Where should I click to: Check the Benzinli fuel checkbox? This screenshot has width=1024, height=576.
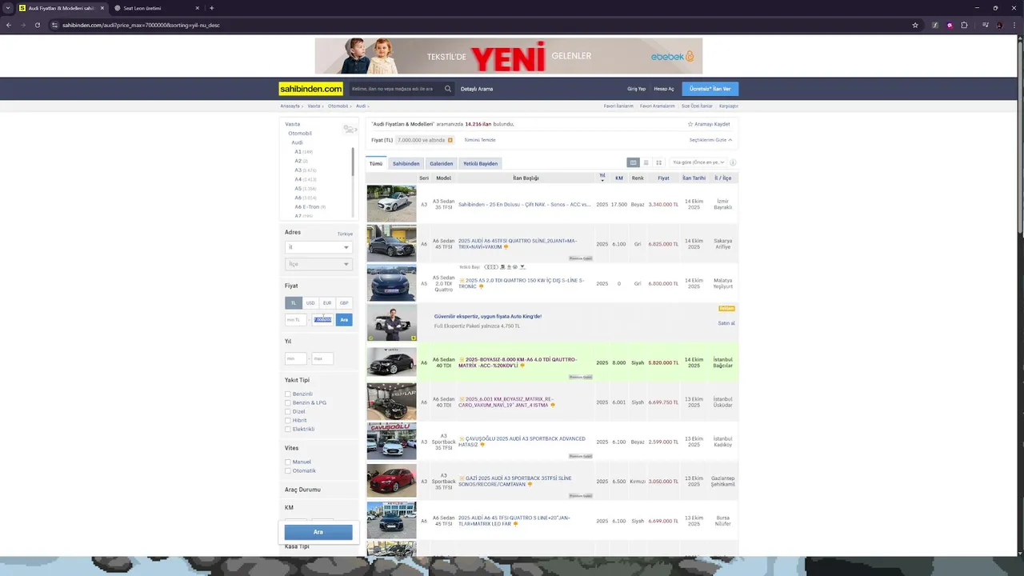[x=288, y=394]
